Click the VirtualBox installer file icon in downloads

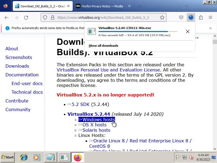(x=92, y=32)
